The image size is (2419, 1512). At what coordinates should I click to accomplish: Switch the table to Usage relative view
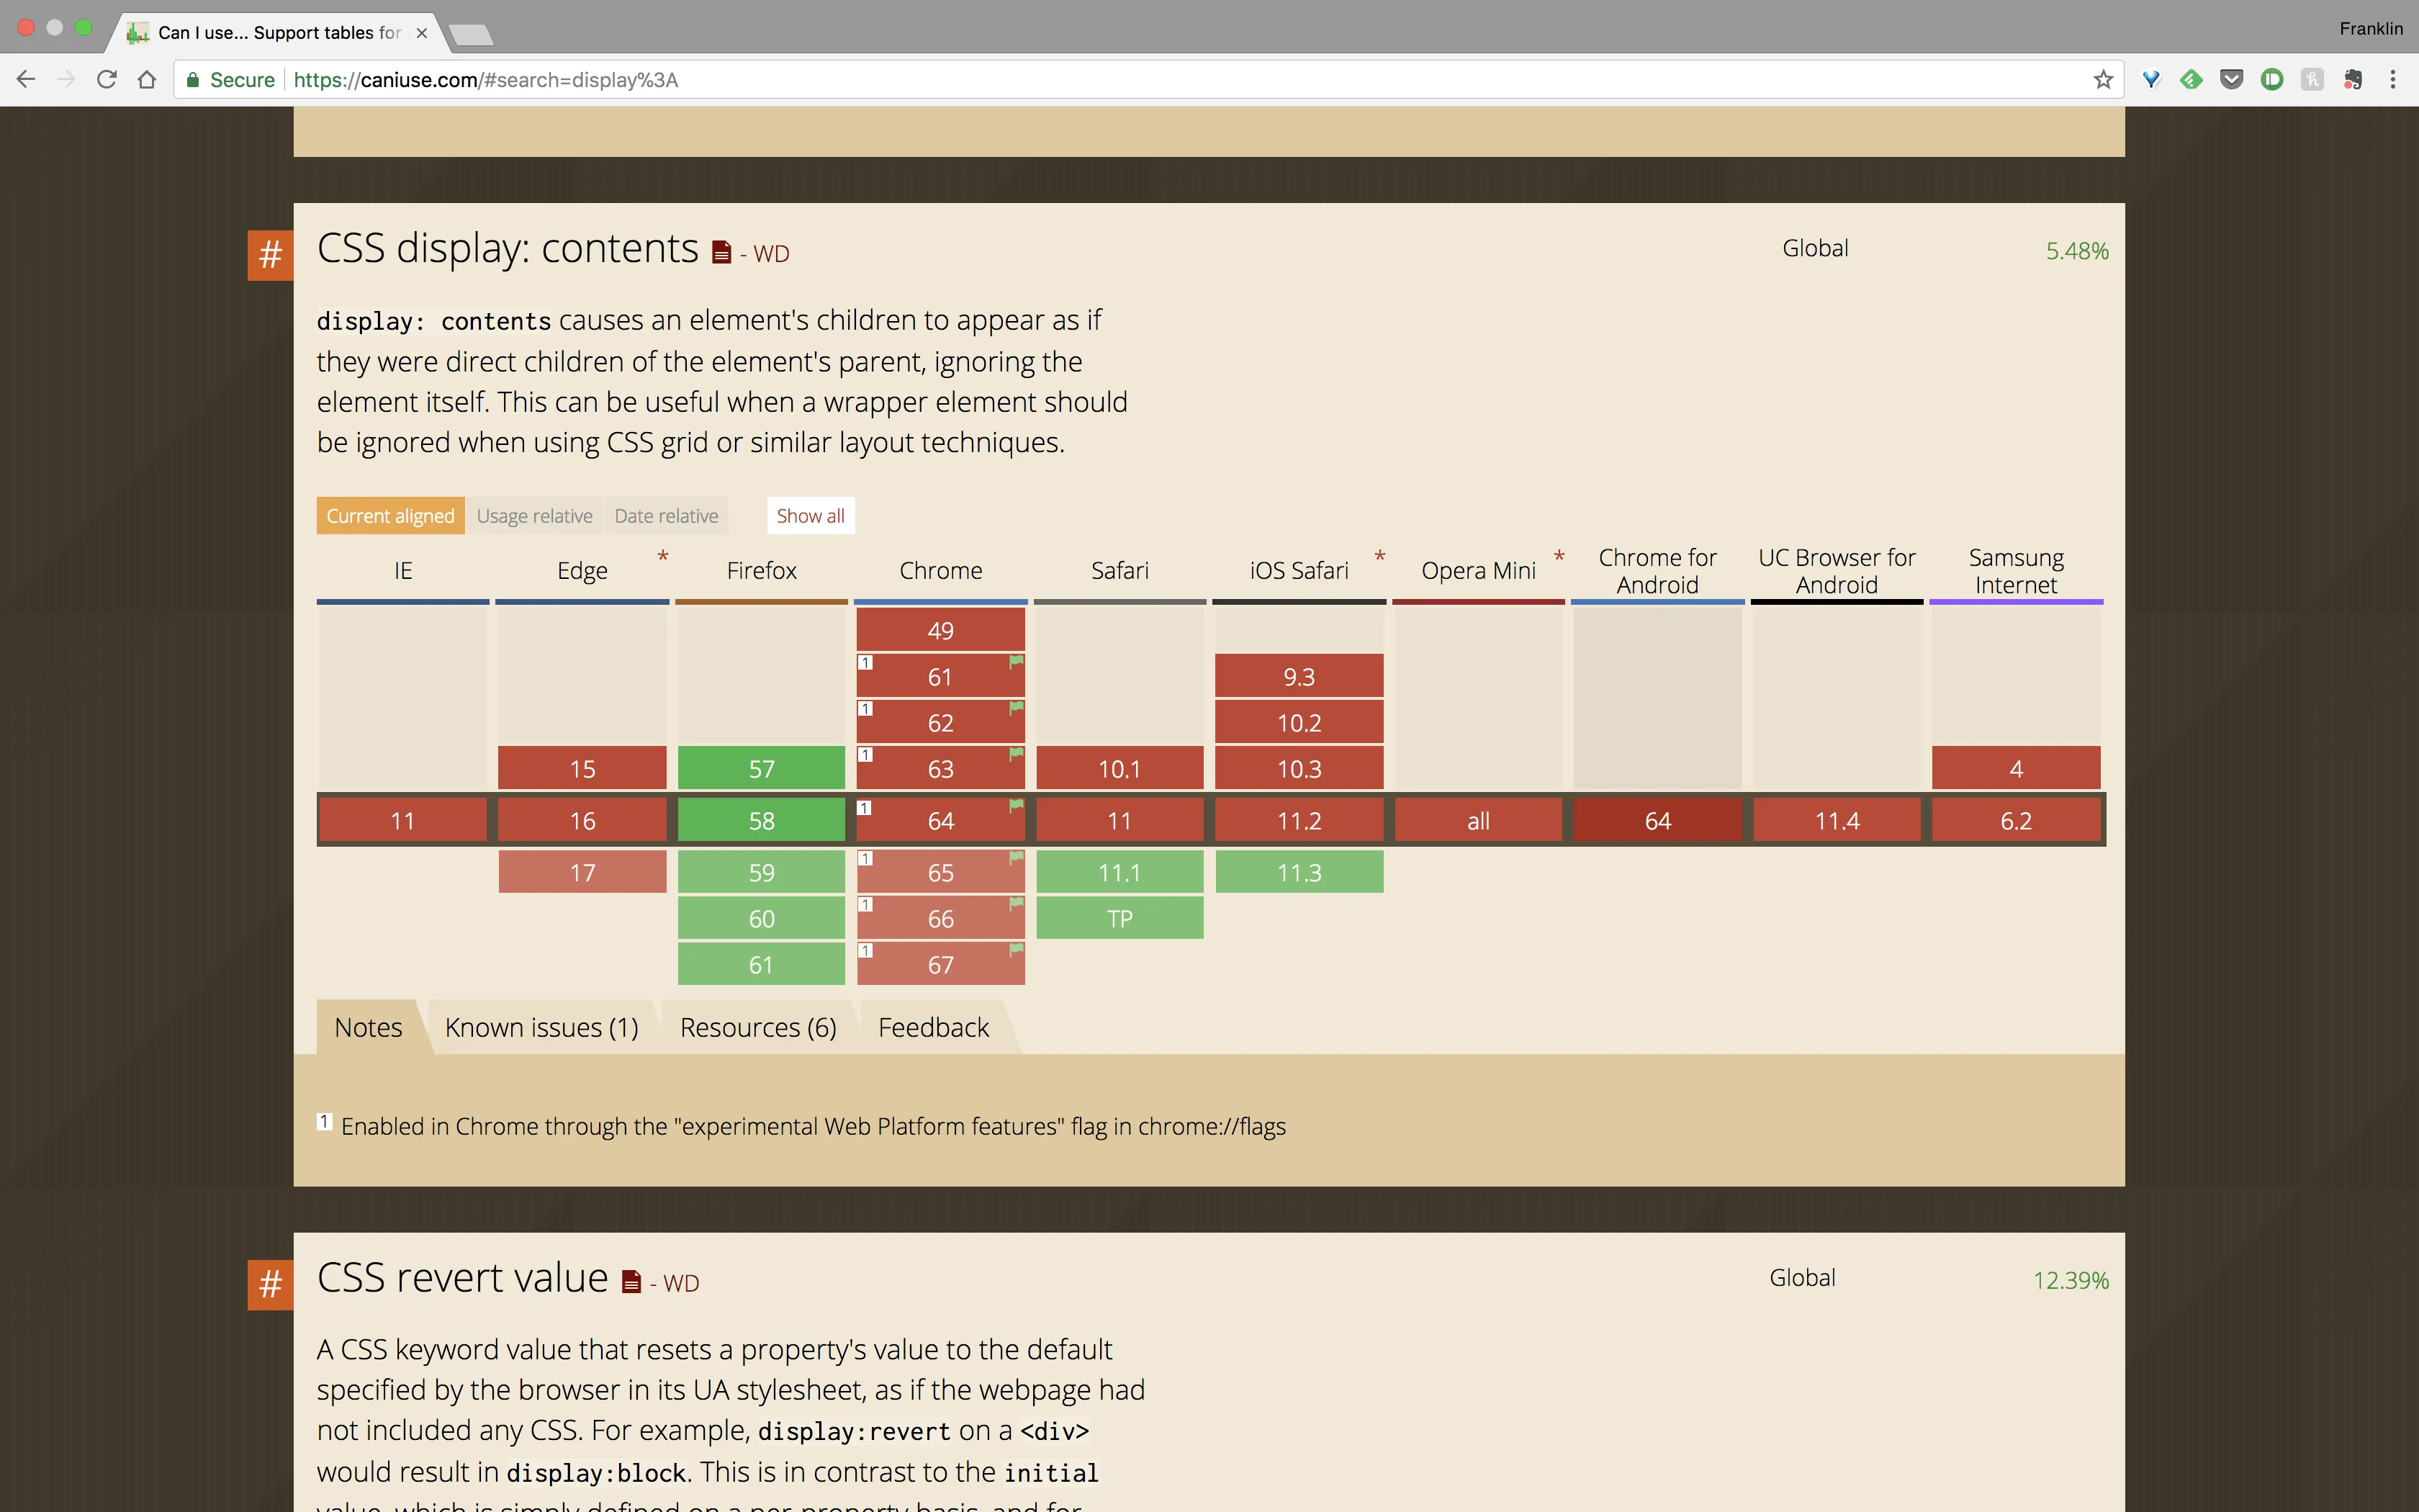(x=533, y=516)
